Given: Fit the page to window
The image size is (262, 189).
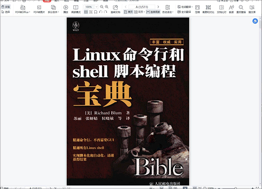Looking at the screenshot, I should tap(91, 12).
